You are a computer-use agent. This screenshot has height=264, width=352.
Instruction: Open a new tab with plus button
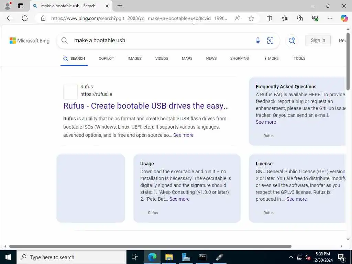coord(120,6)
